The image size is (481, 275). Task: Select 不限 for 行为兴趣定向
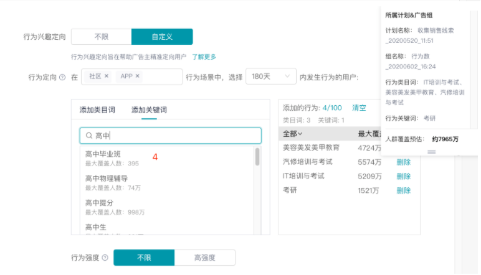point(102,37)
